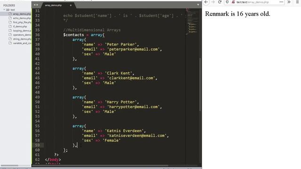The height and width of the screenshot is (169, 301).
Task: Click the closing </body> tag
Action: click(53, 160)
